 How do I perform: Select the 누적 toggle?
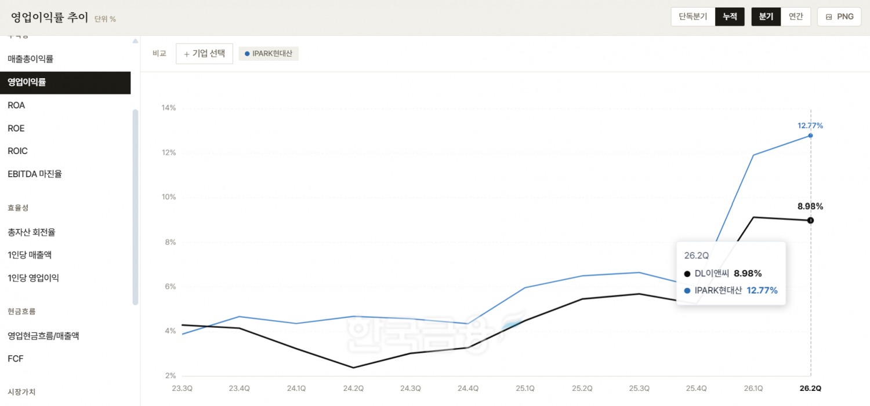[730, 16]
